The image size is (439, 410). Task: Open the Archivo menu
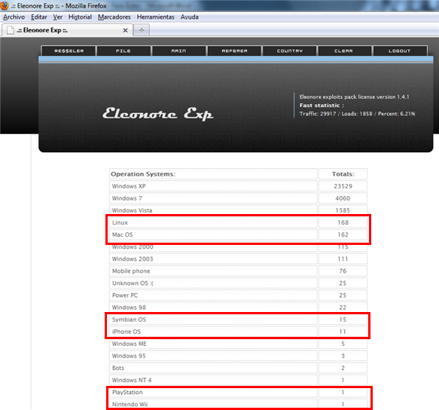pos(14,17)
